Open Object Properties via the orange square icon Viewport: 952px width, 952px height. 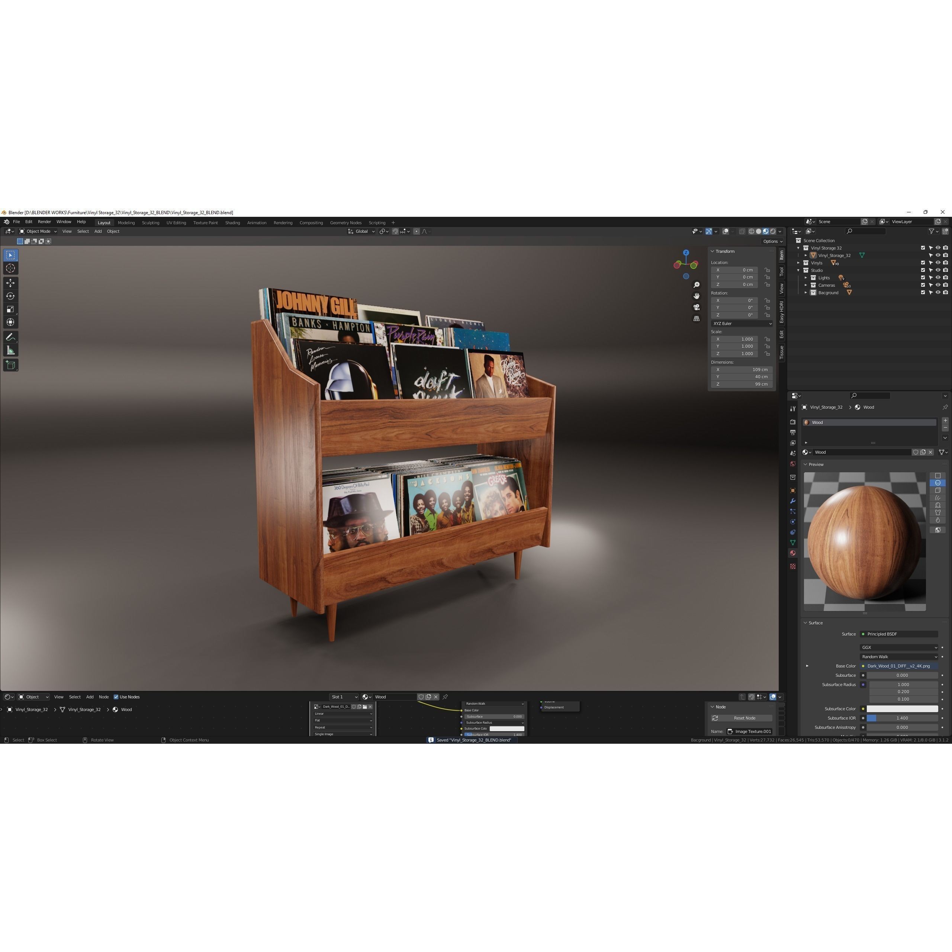pyautogui.click(x=793, y=490)
